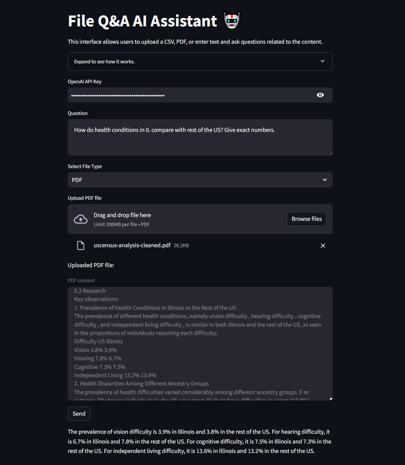Screen dimensions: 405x465
Task: Toggle visibility of the OpenAI API Key
Action: (320, 95)
